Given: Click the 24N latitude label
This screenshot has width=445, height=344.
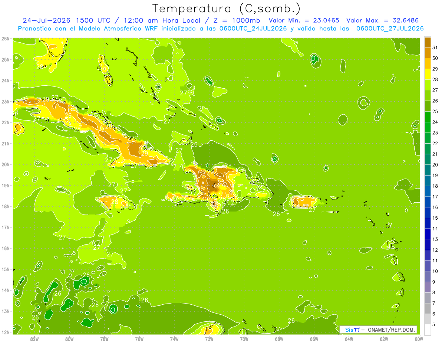Looking at the screenshot, I should (5, 81).
